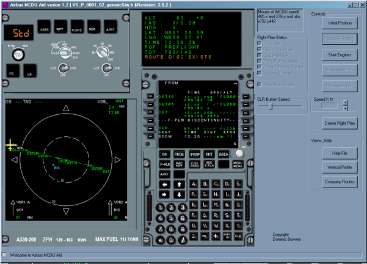Toggle the FD button
The width and height of the screenshot is (367, 264).
[x=13, y=71]
